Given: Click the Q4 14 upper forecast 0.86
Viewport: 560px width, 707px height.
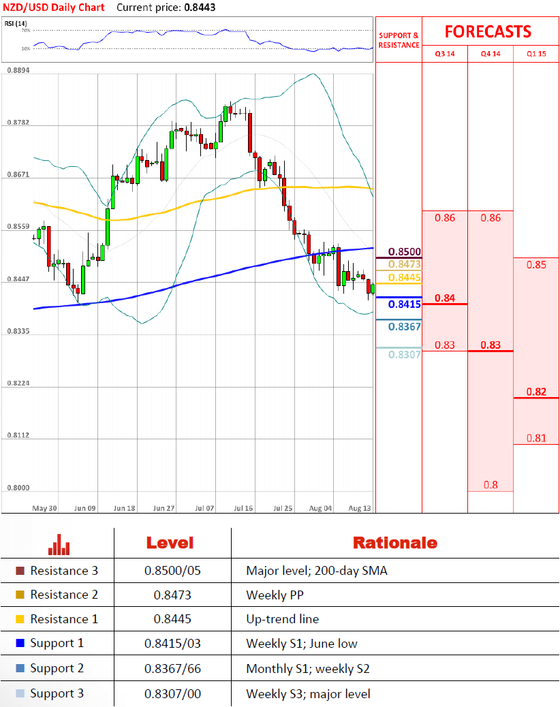Looking at the screenshot, I should 491,218.
